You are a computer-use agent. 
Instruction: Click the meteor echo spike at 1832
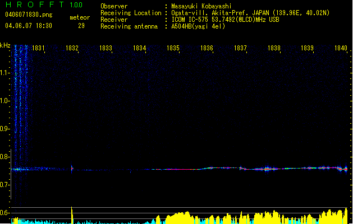(x=72, y=168)
